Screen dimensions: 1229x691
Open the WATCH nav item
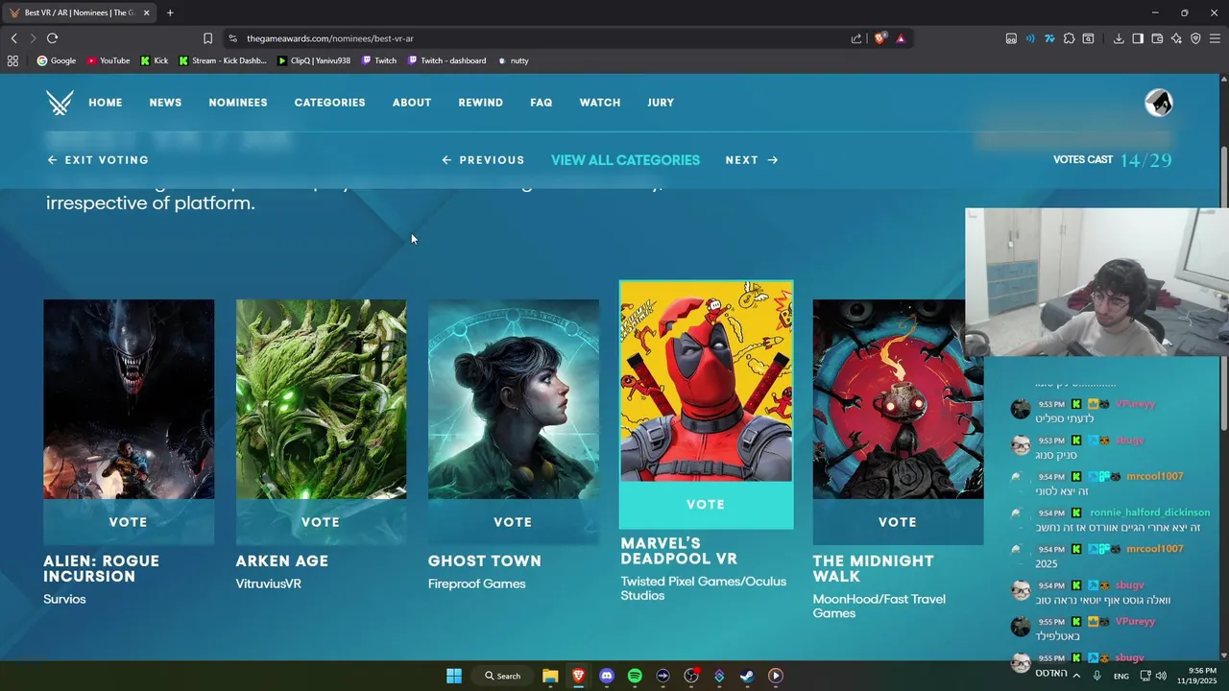pyautogui.click(x=600, y=103)
